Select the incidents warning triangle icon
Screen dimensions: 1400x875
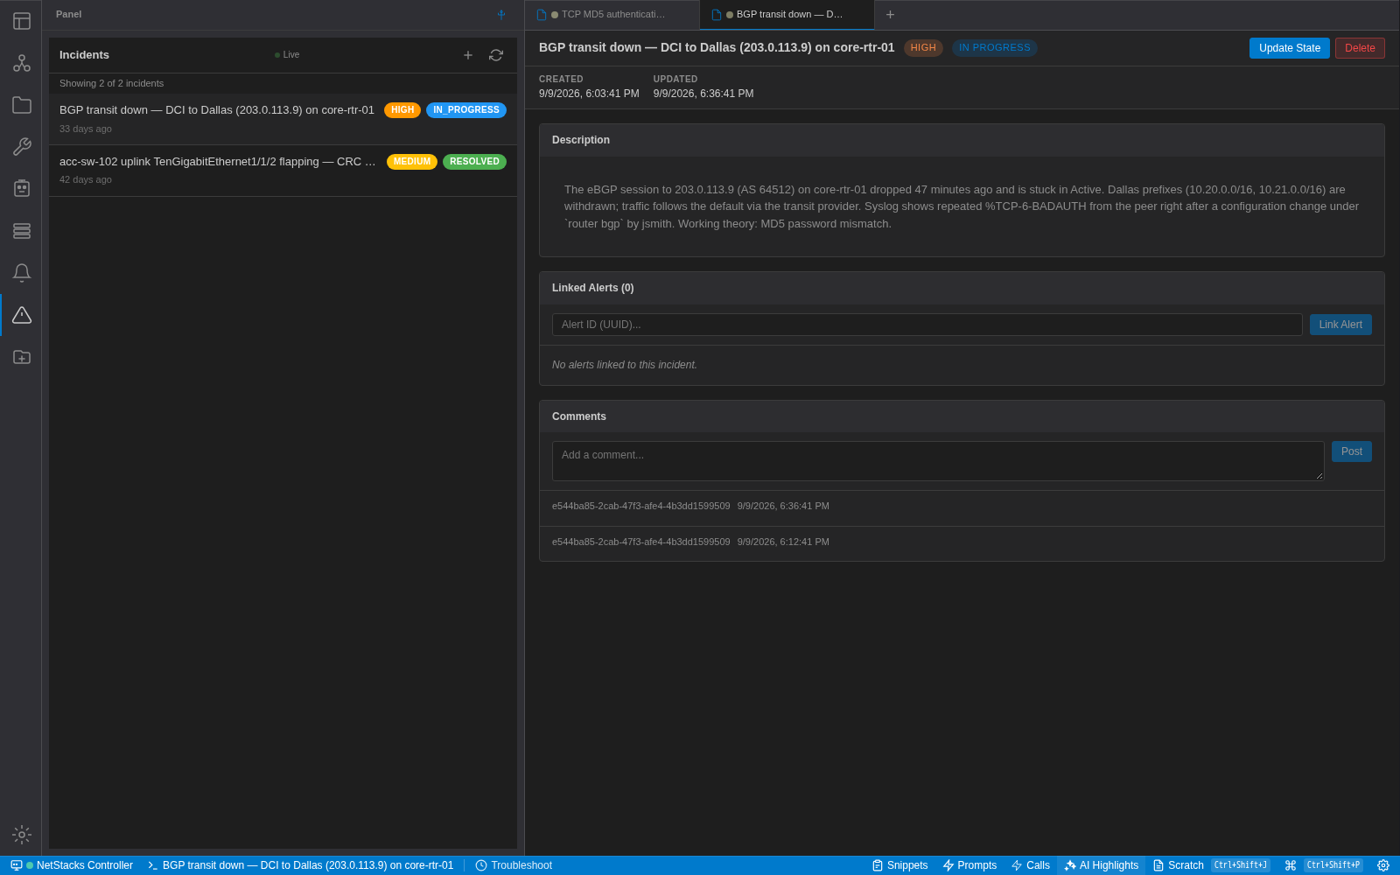click(22, 315)
